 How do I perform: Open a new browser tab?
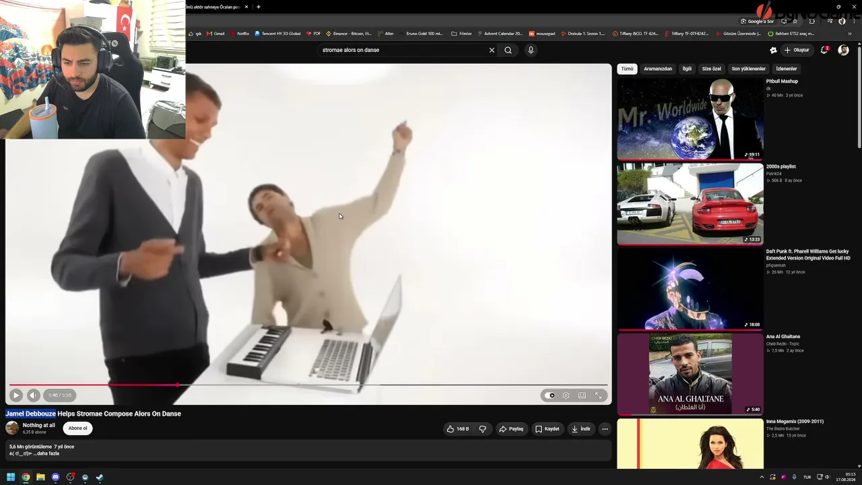(259, 7)
